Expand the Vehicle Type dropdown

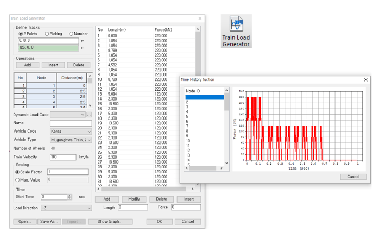click(71, 140)
